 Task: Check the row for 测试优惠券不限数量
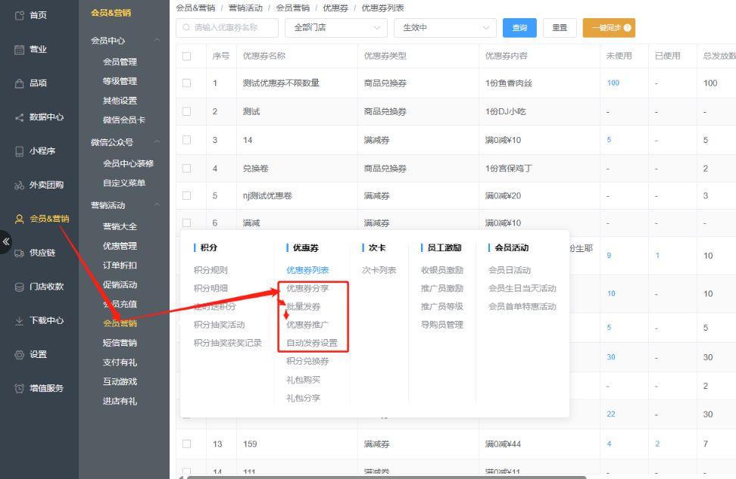coord(187,83)
